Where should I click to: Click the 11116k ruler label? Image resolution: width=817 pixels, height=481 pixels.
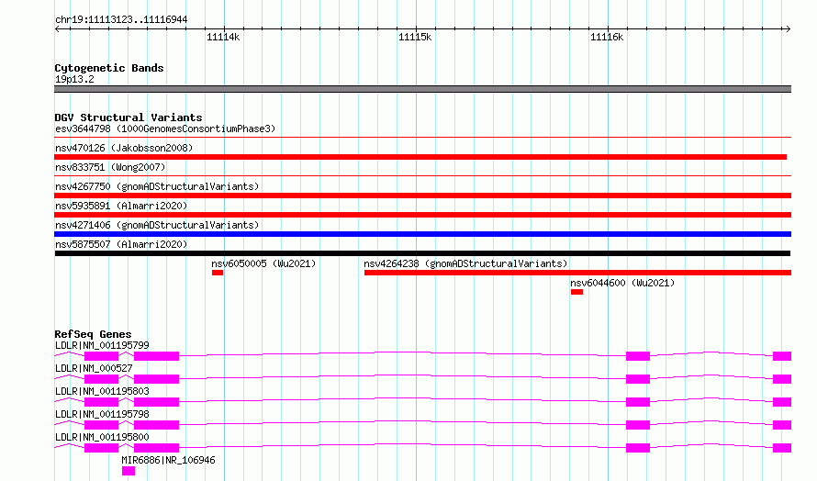[607, 37]
